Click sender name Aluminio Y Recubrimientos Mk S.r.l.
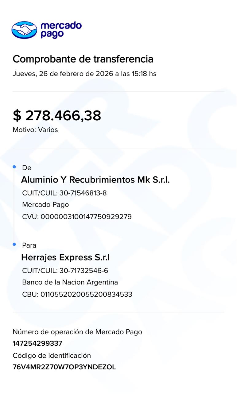Image resolution: width=237 pixels, height=394 pixels. (95, 180)
